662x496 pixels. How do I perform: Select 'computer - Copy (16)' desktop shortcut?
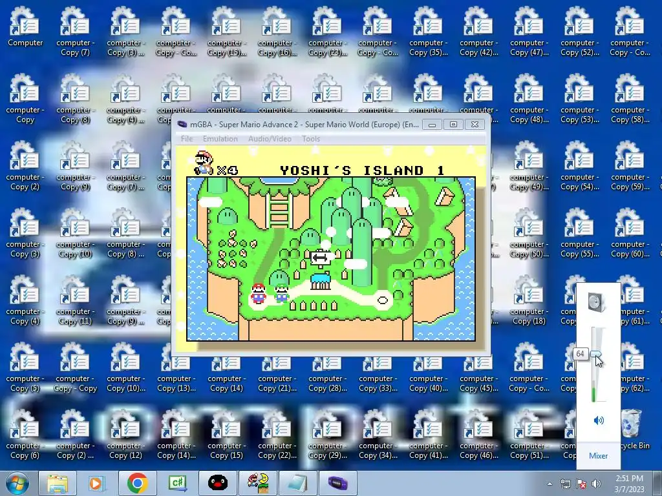point(277,31)
